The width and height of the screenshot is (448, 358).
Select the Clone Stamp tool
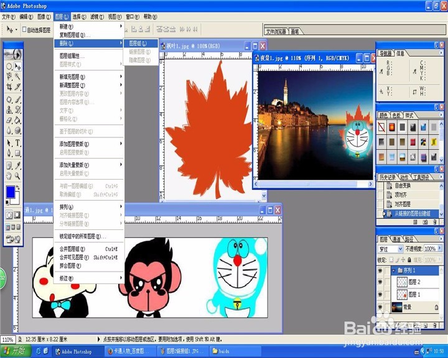[9, 109]
